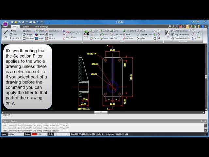Click the red colour swatch
The height and width of the screenshot is (157, 209).
tap(34, 134)
